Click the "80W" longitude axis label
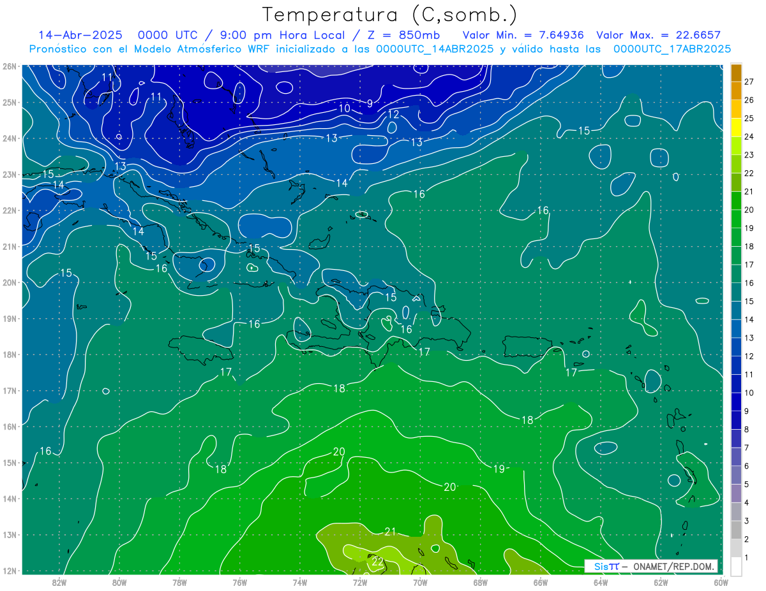The width and height of the screenshot is (766, 591). tap(119, 582)
